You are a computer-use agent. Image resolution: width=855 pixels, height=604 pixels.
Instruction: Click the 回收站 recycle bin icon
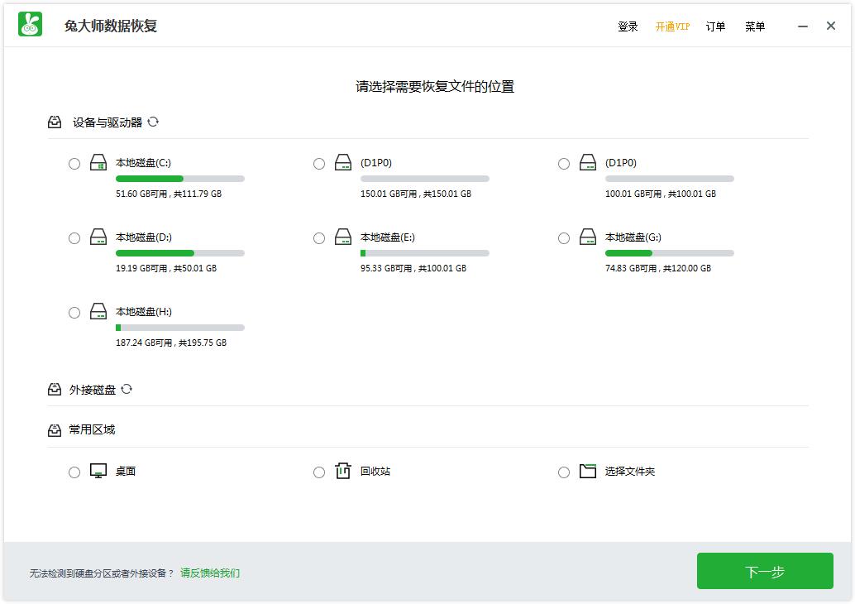click(343, 471)
